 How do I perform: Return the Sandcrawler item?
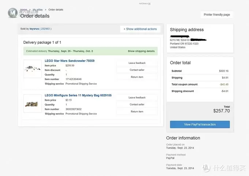click(x=137, y=77)
